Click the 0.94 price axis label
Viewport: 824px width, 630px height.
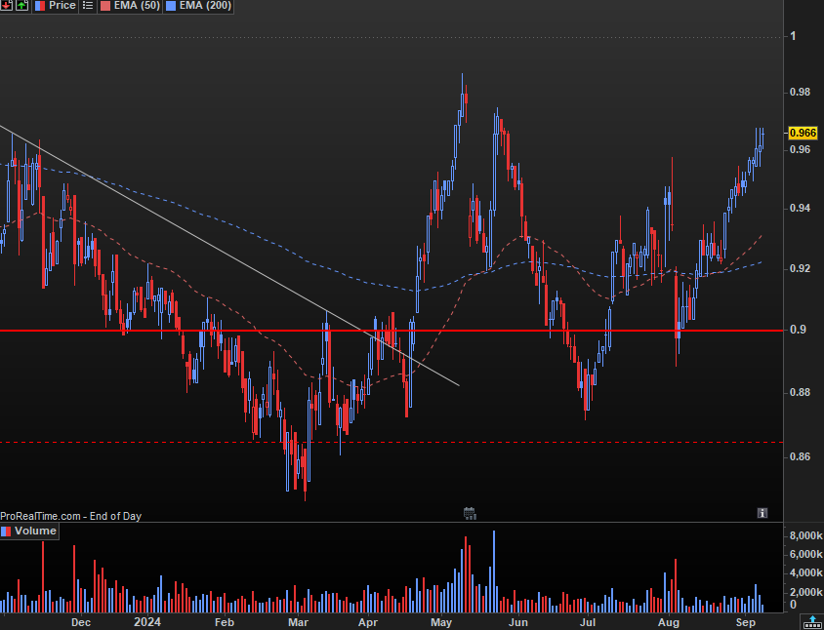[x=801, y=209]
